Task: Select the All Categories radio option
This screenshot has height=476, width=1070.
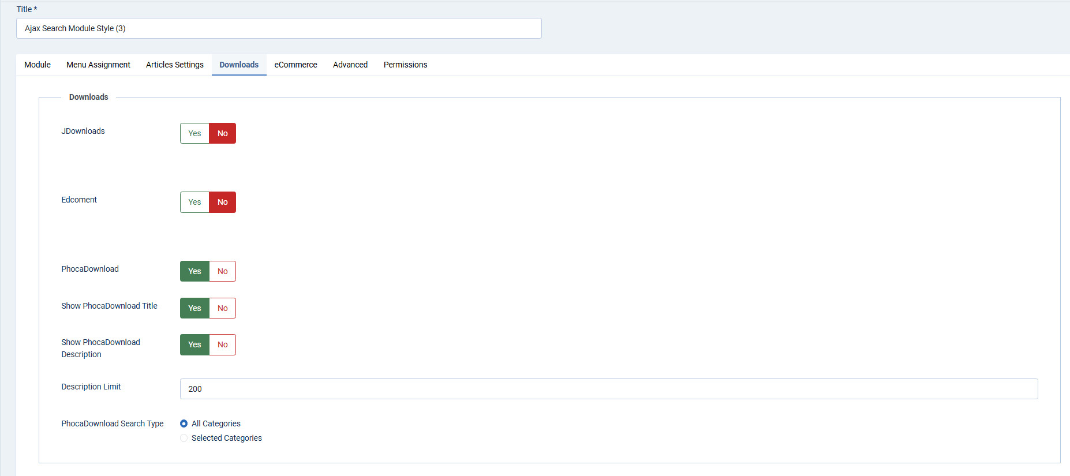Action: (x=184, y=423)
